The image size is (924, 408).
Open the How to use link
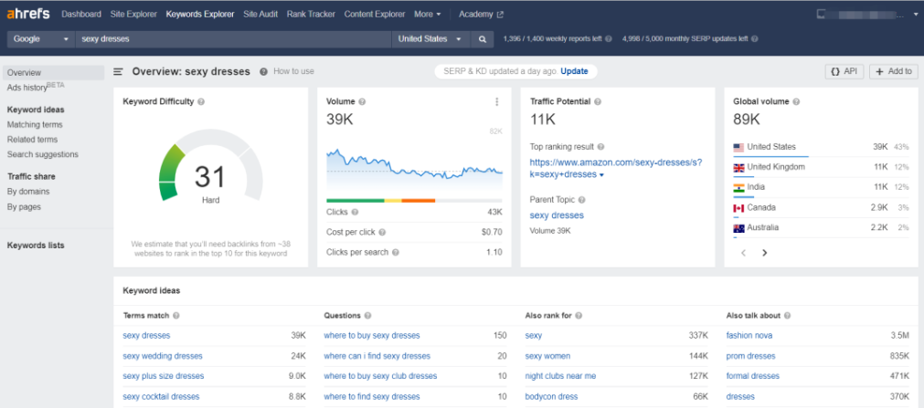(x=293, y=71)
